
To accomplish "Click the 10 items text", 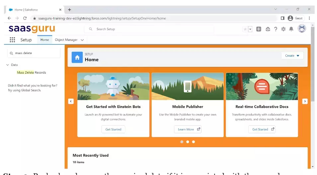I will pos(78,162).
